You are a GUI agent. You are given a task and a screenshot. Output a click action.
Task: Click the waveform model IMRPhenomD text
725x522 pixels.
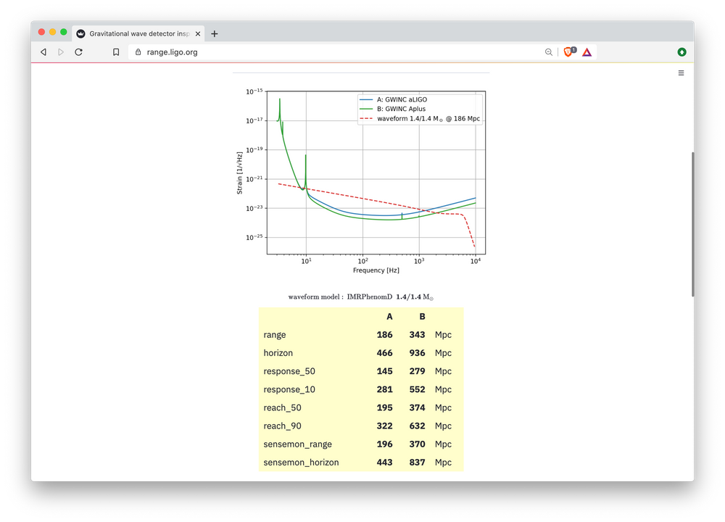[360, 297]
